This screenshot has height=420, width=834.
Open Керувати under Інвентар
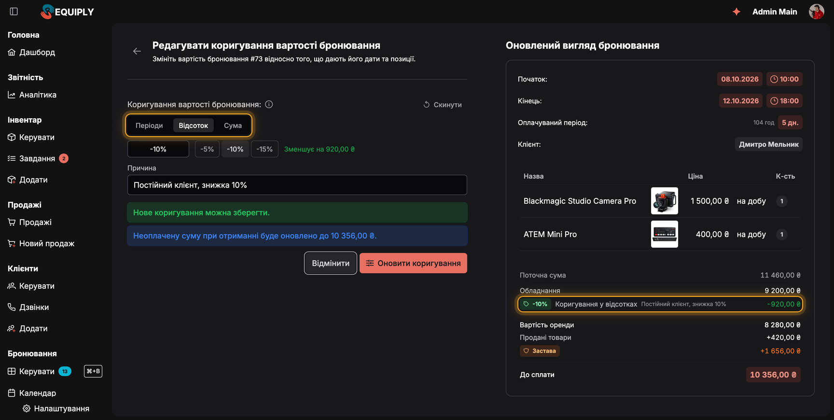pyautogui.click(x=31, y=137)
